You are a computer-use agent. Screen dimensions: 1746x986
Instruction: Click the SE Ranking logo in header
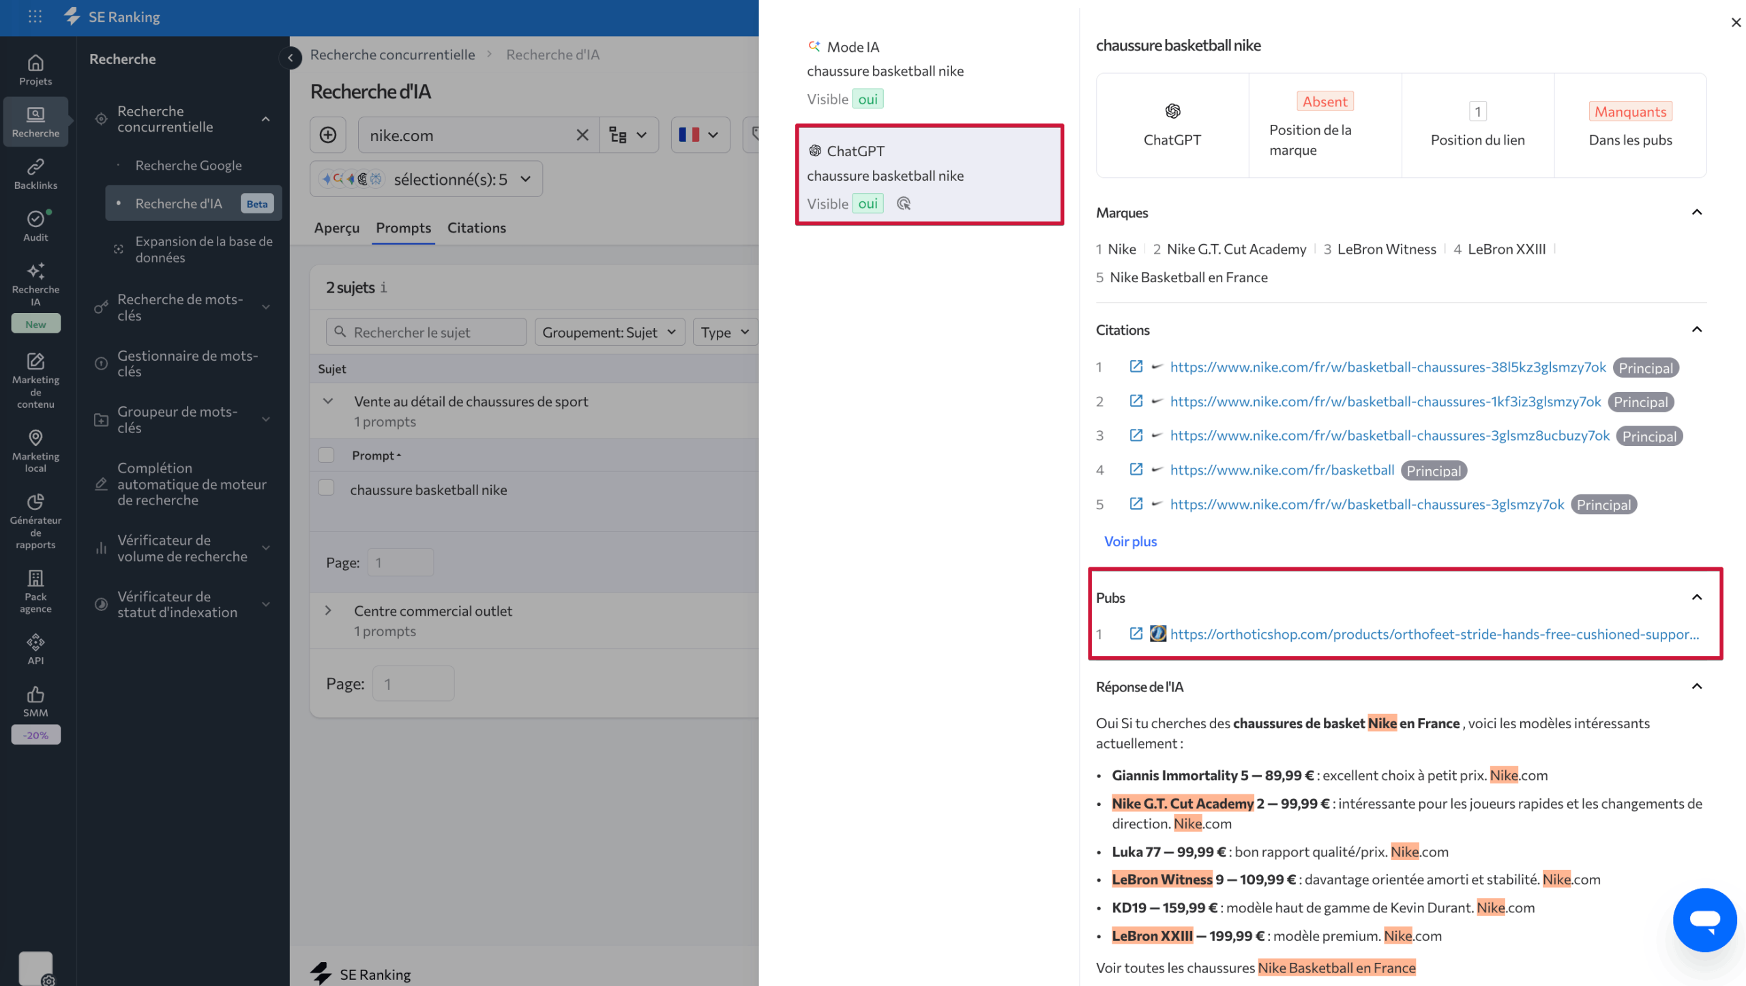click(x=113, y=16)
